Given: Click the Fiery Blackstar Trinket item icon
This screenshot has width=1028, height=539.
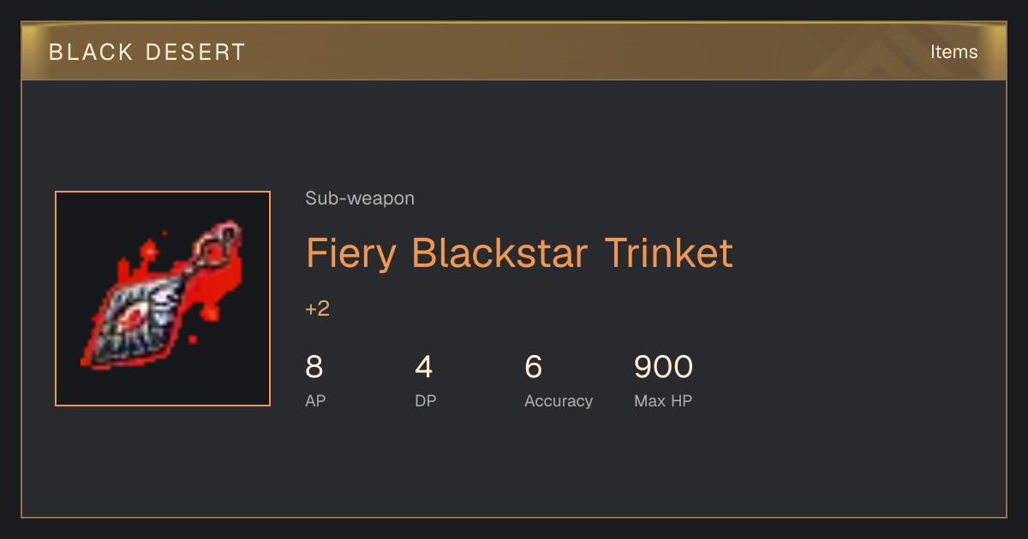Looking at the screenshot, I should click(x=163, y=299).
